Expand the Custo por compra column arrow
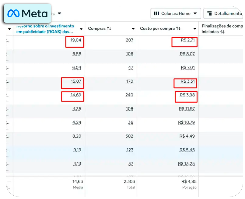245x199 pixels. point(195,29)
